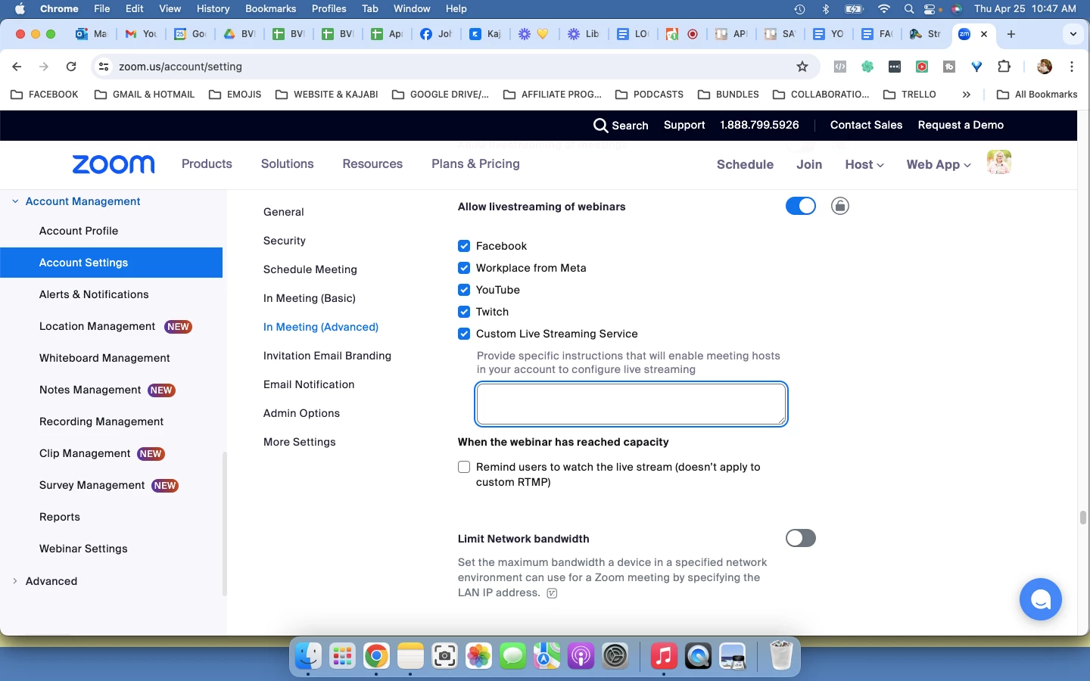Image resolution: width=1090 pixels, height=681 pixels.
Task: Click the address bar URL
Action: click(x=180, y=67)
